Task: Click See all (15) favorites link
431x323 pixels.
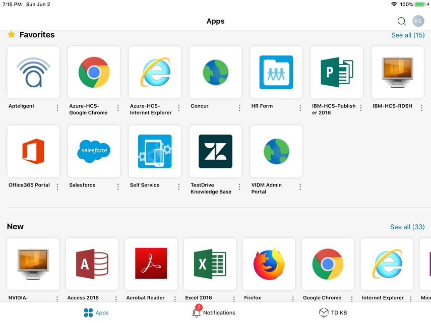Action: click(408, 35)
